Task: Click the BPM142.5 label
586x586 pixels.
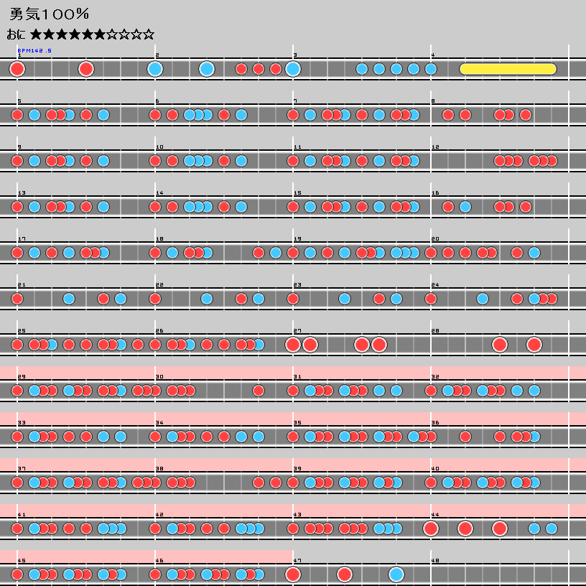Action: tap(34, 51)
